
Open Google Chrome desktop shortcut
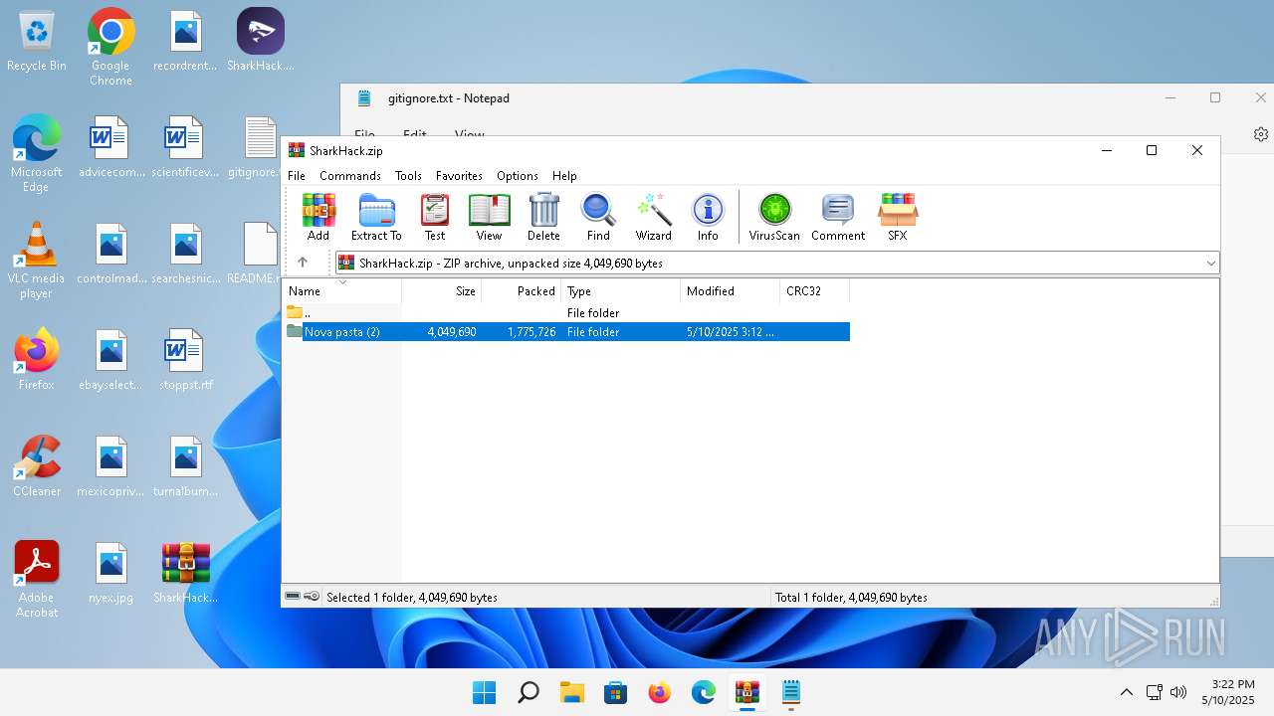(x=110, y=47)
